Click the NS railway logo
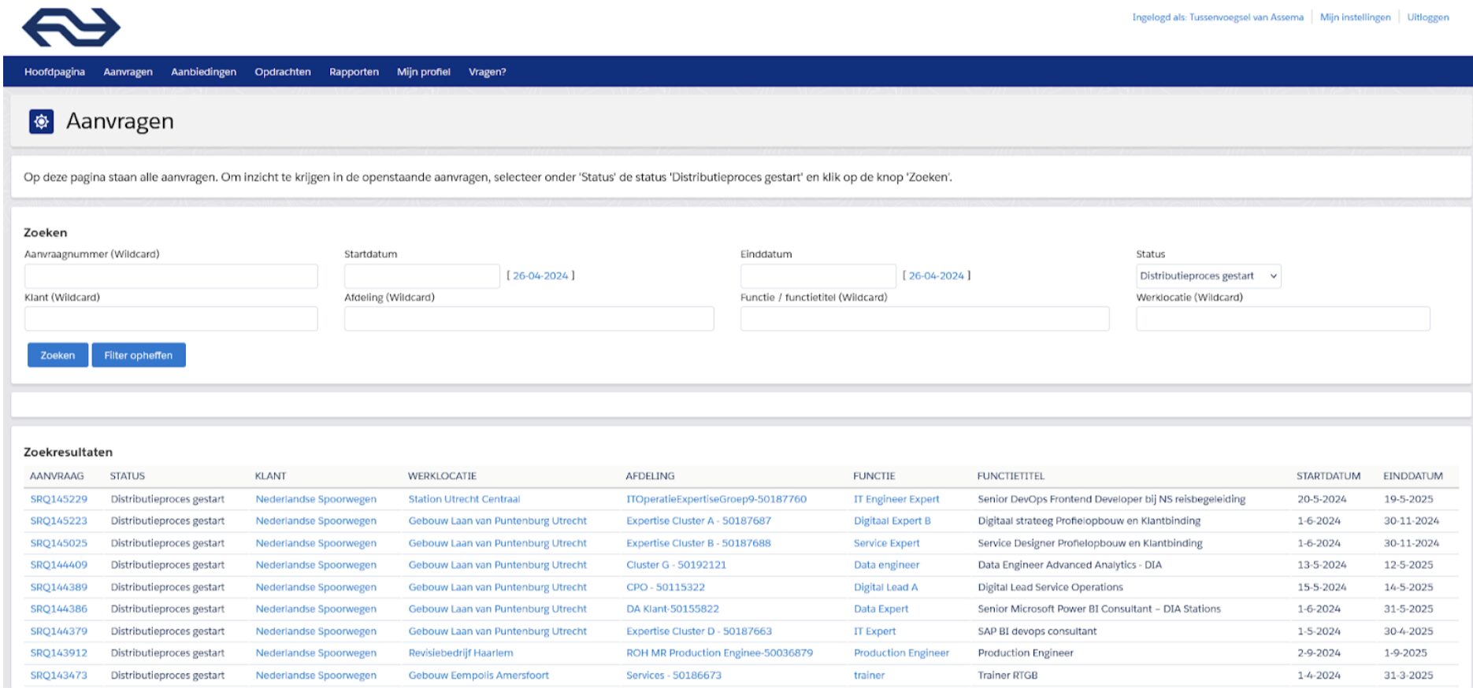1473x688 pixels. [71, 28]
